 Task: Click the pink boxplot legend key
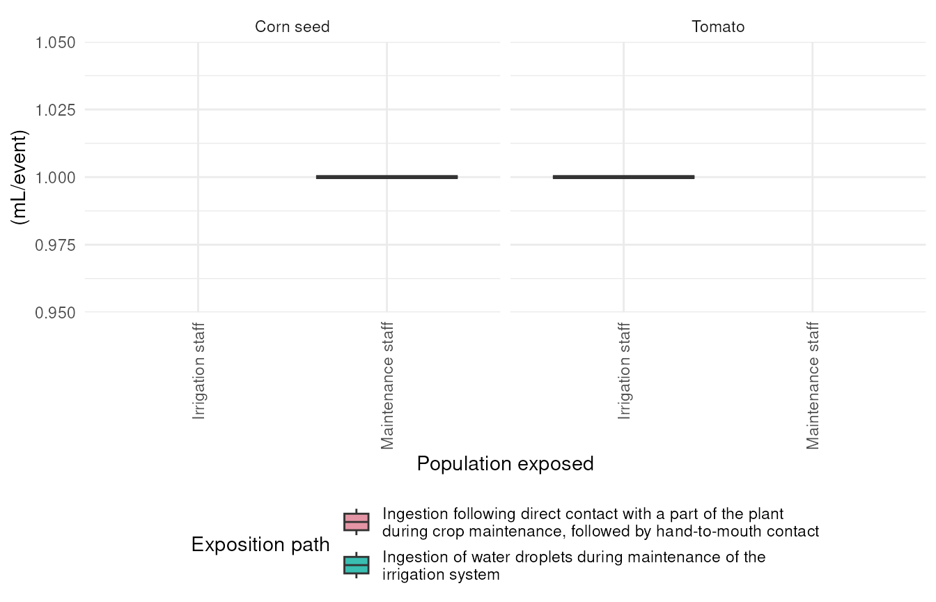pyautogui.click(x=356, y=522)
